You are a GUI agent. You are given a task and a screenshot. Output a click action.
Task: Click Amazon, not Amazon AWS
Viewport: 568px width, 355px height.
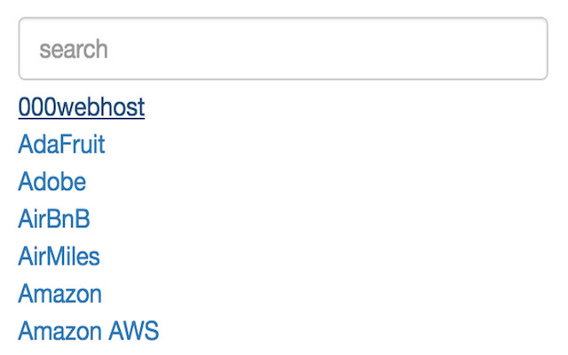(59, 294)
